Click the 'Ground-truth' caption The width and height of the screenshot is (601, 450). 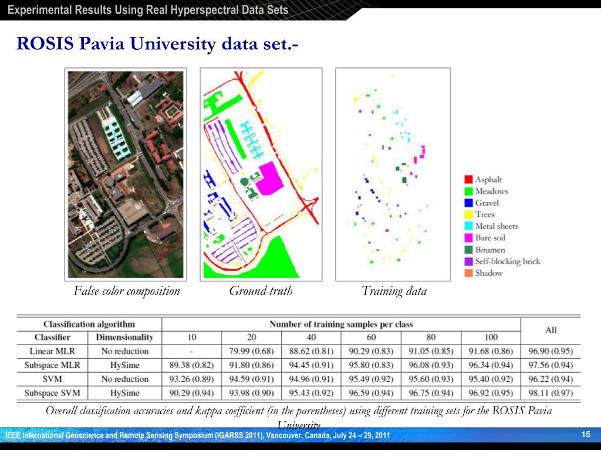[x=261, y=291]
